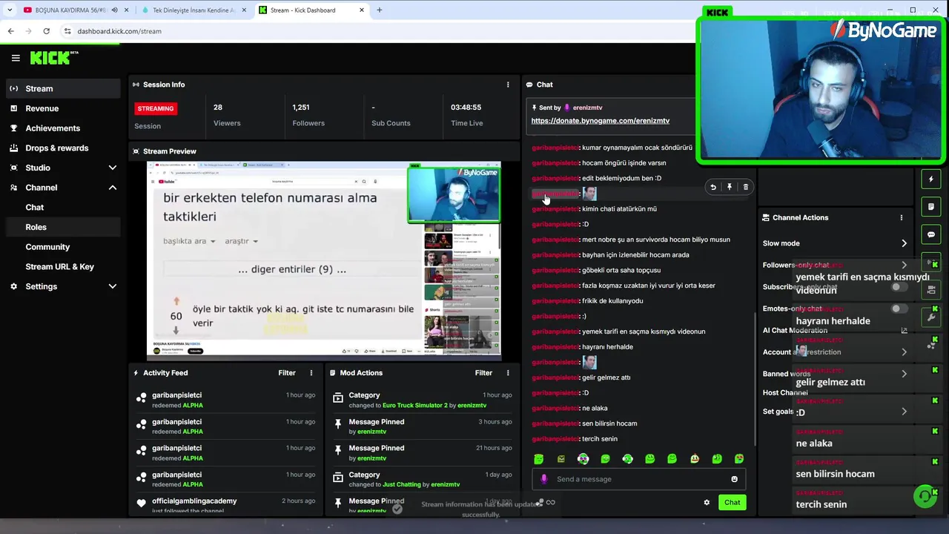Open the hamburger menu beside the Kick logo

(16, 58)
